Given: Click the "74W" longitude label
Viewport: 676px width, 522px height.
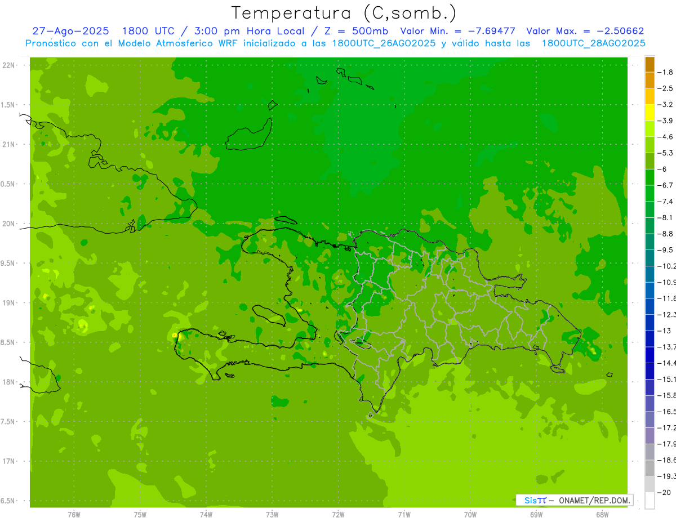Looking at the screenshot, I should click(206, 515).
